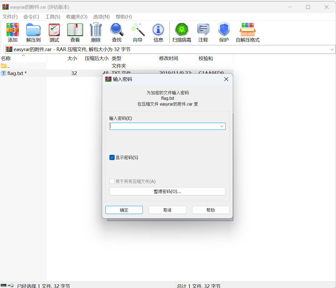Open the 文件(F) menu
The height and width of the screenshot is (288, 336).
10,17
